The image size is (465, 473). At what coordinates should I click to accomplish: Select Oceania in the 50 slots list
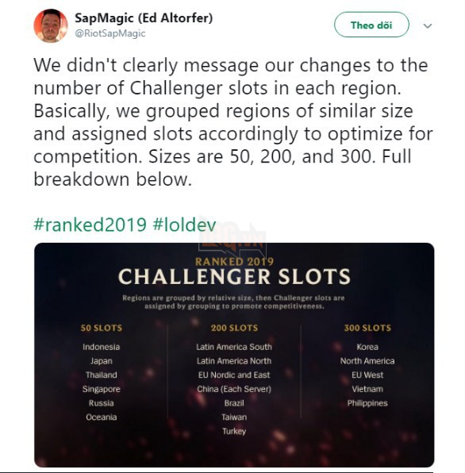[102, 417]
